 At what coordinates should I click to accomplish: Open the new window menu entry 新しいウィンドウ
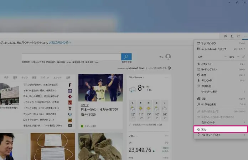[221, 43]
